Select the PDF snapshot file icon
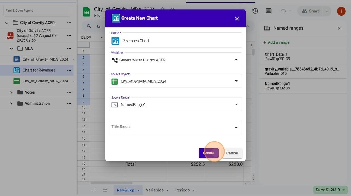Viewport: 351px width, 196px height. click(11, 36)
